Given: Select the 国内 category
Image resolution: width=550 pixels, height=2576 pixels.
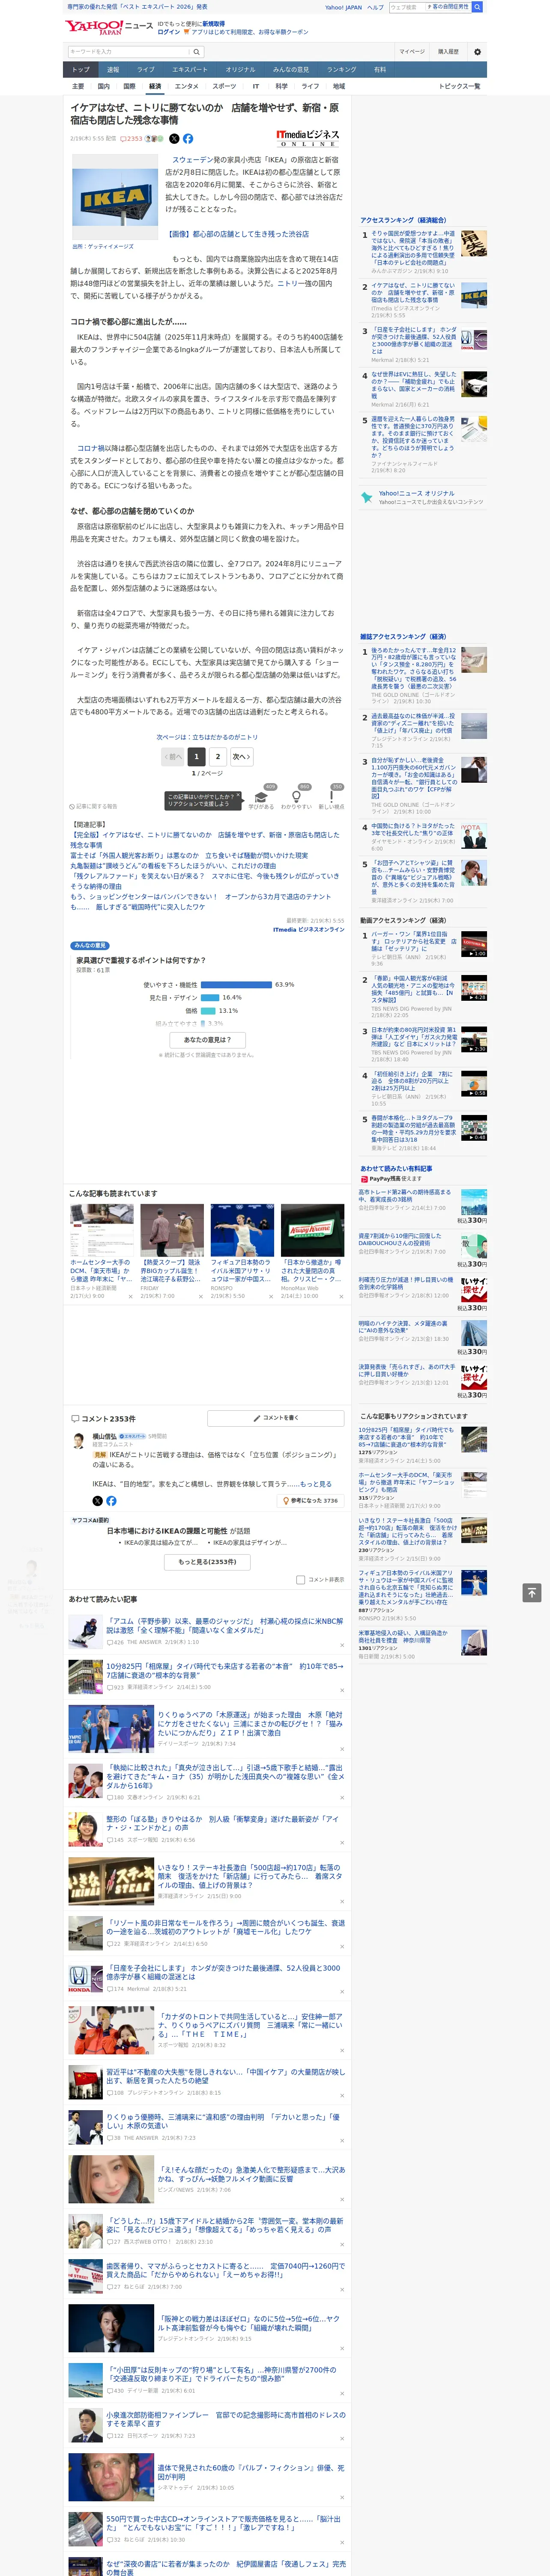Looking at the screenshot, I should 104,86.
